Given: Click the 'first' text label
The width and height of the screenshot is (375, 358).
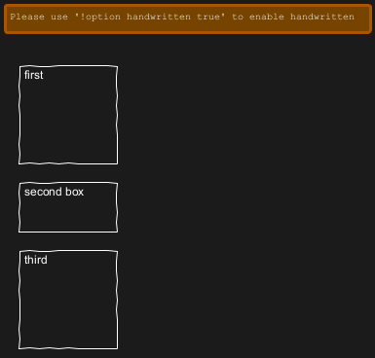Looking at the screenshot, I should pos(34,75).
